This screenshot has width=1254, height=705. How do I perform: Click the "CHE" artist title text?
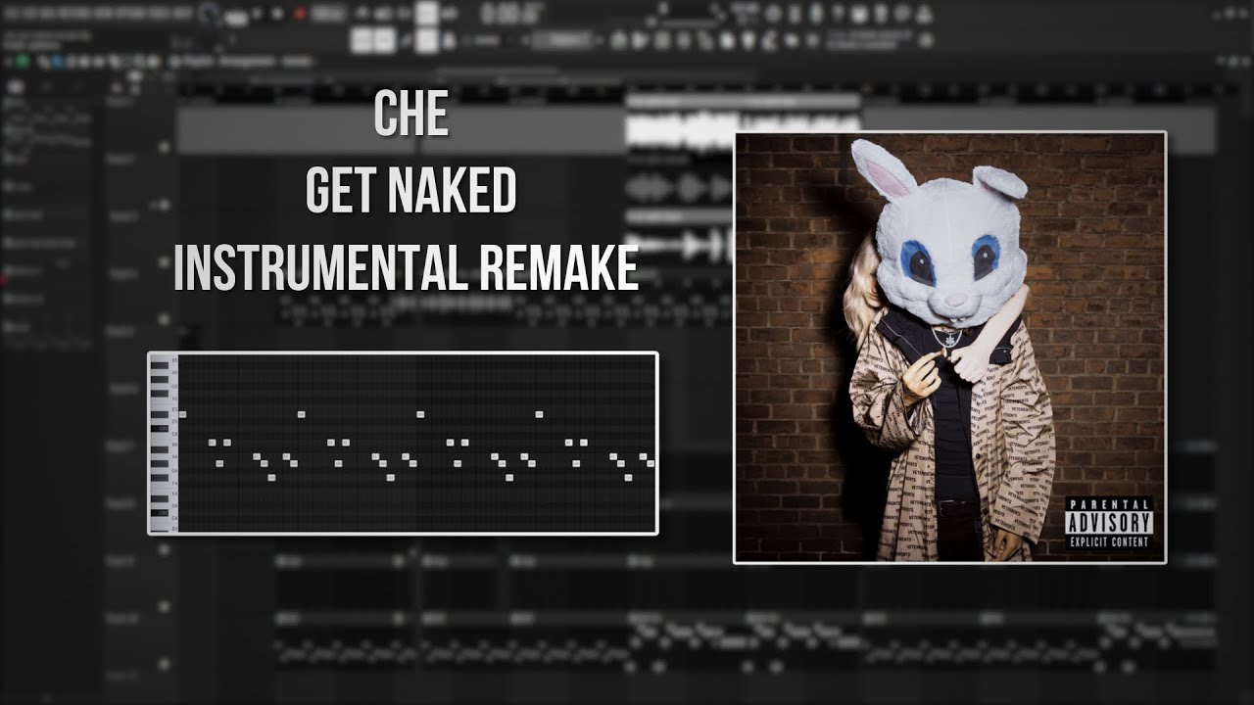(x=410, y=116)
